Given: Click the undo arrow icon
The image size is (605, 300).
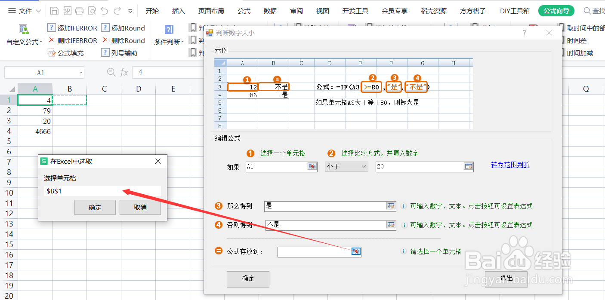Looking at the screenshot, I should pos(105,11).
